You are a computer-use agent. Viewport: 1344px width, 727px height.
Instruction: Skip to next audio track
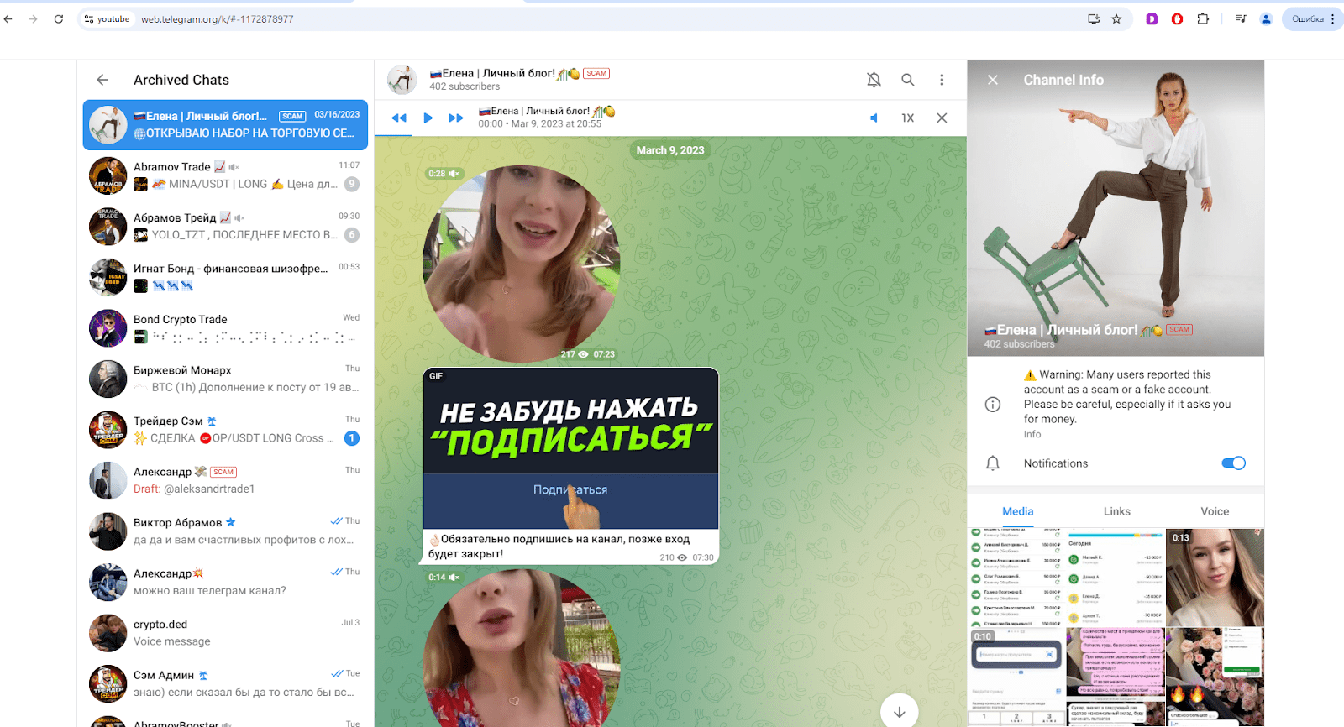coord(456,118)
